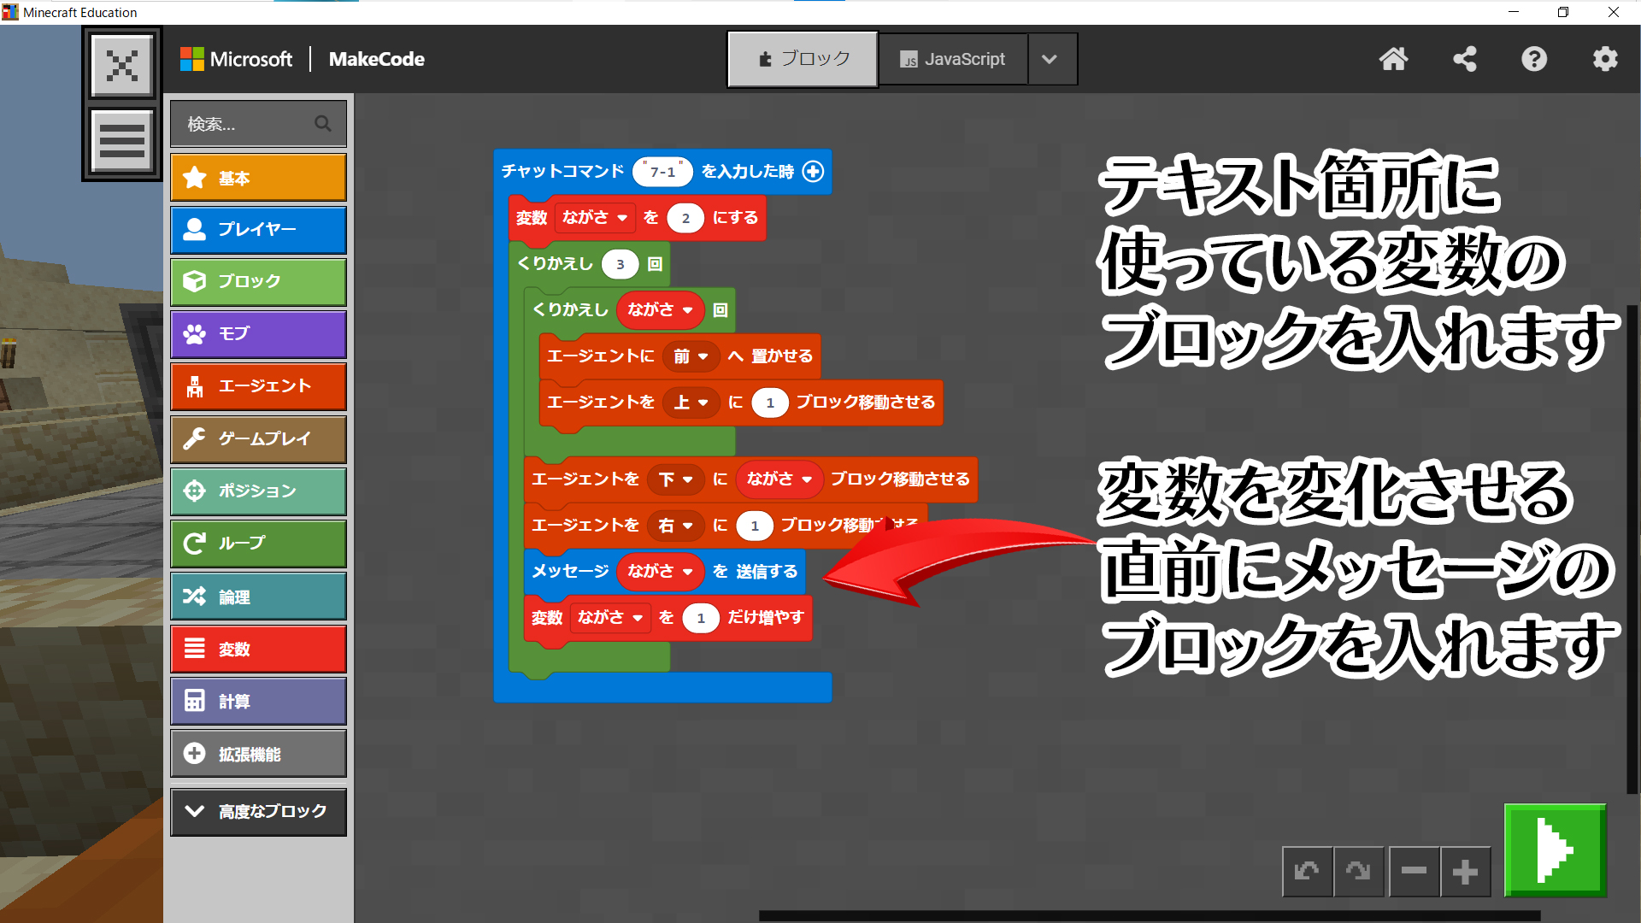Expand the language dropdown arrow beside JavaScript

[1050, 59]
